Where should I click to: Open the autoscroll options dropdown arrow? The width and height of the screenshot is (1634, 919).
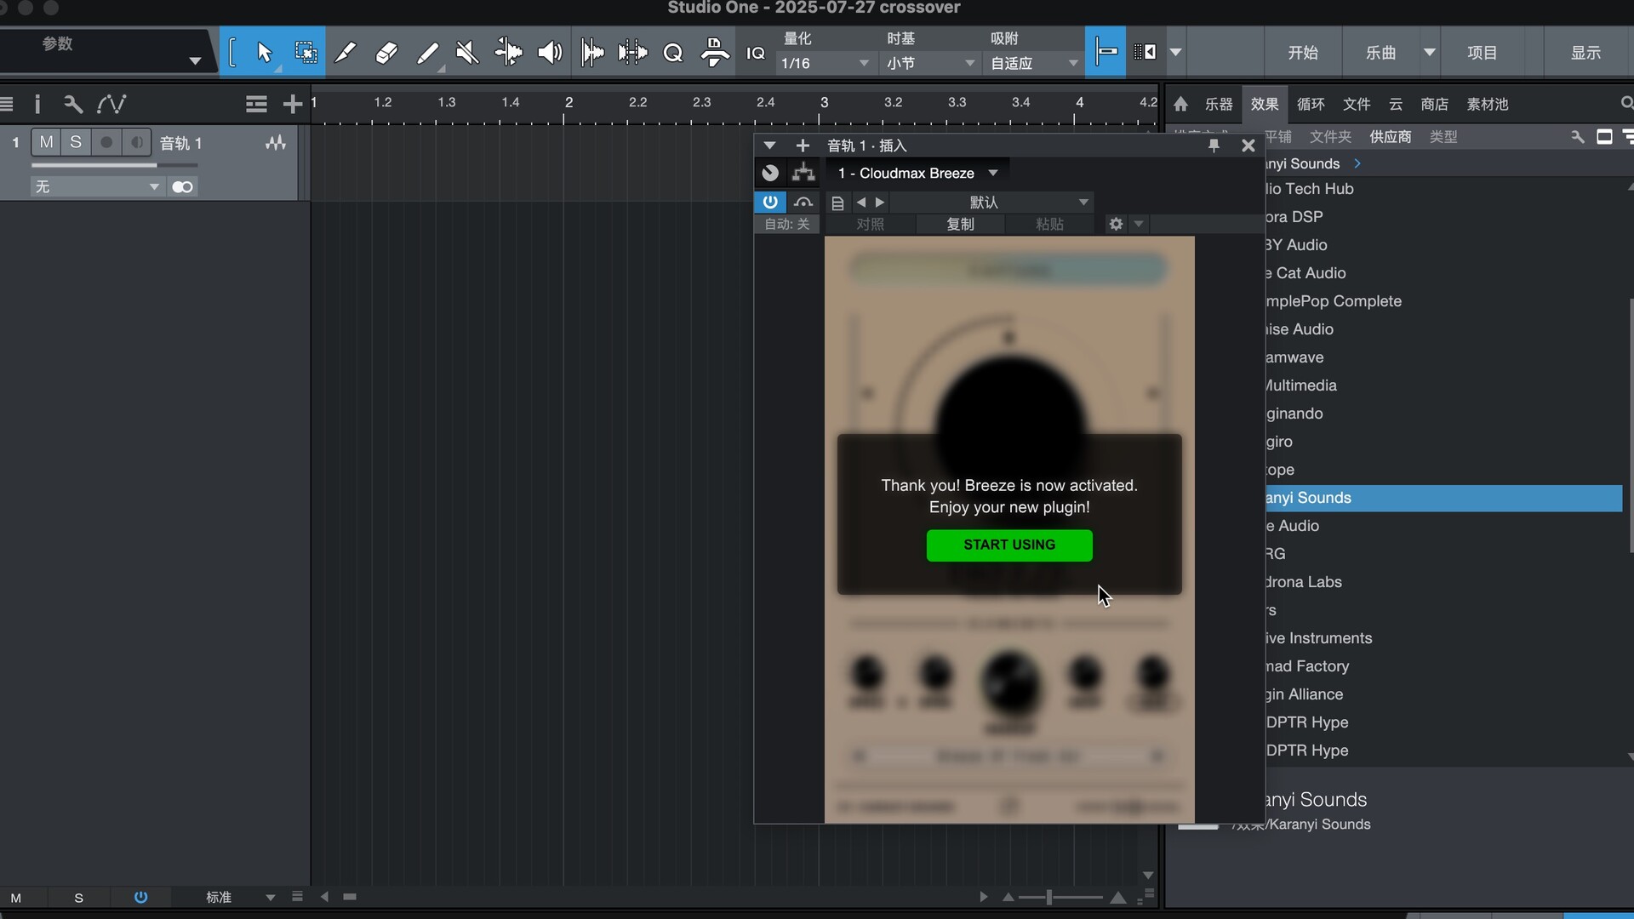point(1175,53)
